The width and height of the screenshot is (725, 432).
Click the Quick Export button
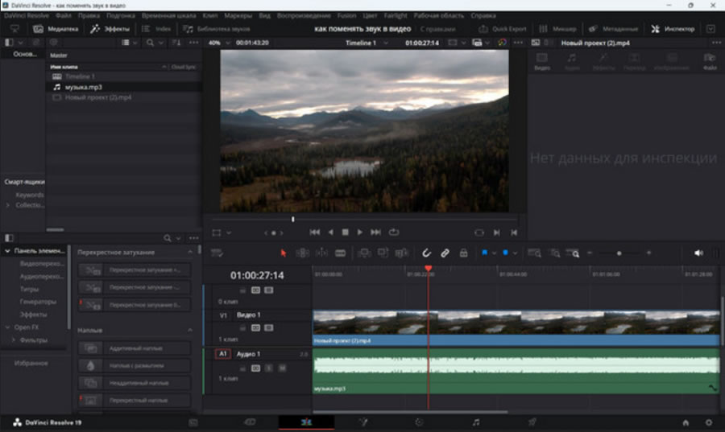(503, 29)
